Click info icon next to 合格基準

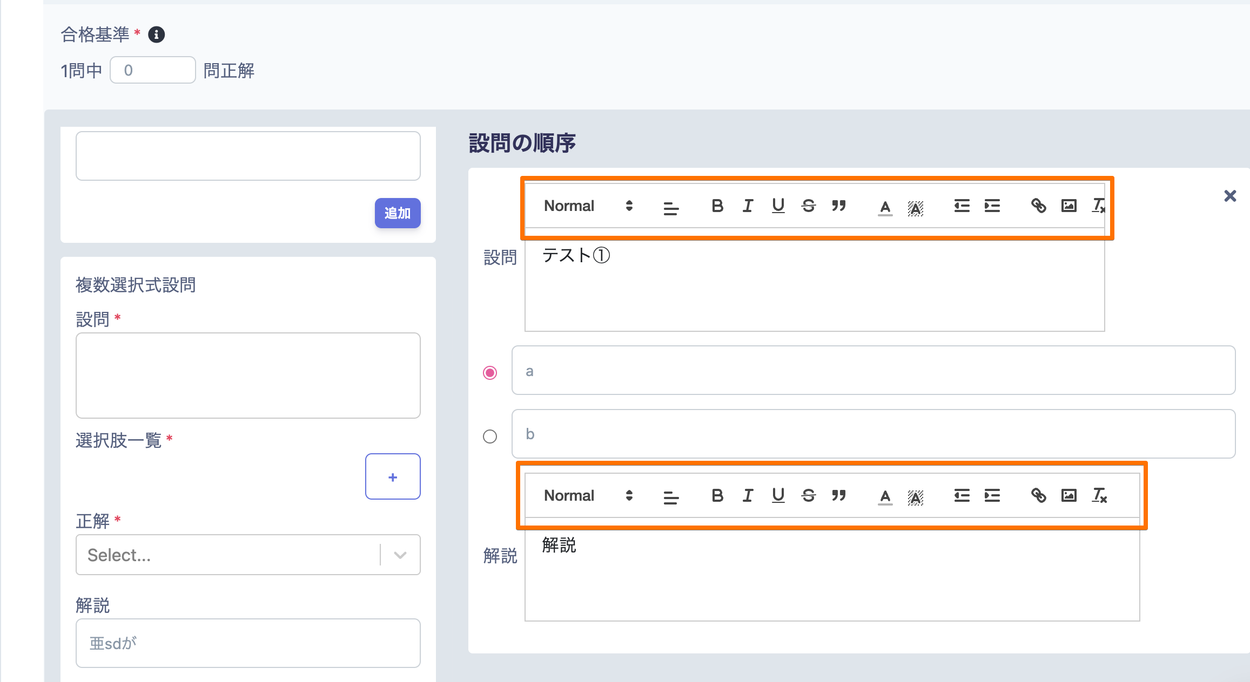(156, 35)
